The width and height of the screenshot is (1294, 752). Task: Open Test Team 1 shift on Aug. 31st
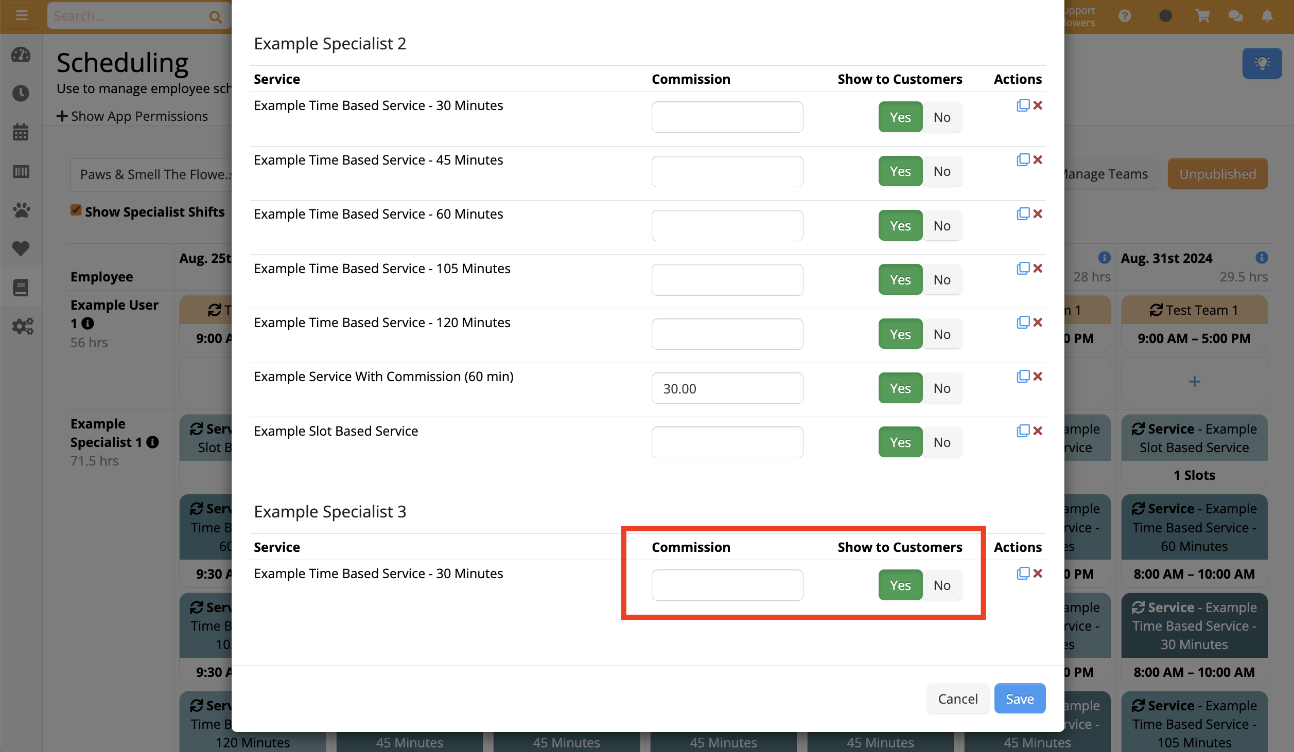[x=1194, y=324]
